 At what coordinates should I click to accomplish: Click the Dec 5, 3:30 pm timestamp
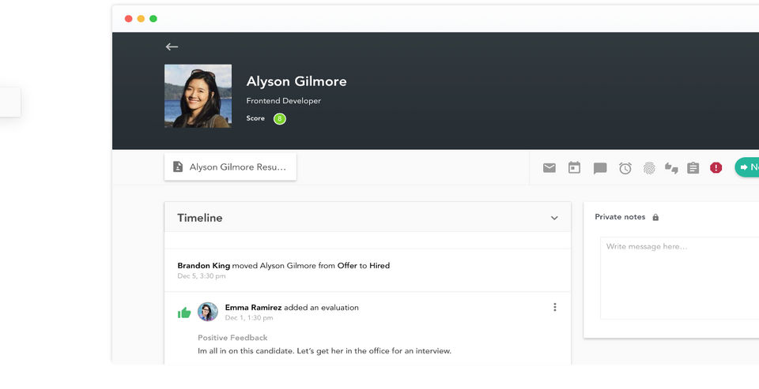click(x=202, y=276)
